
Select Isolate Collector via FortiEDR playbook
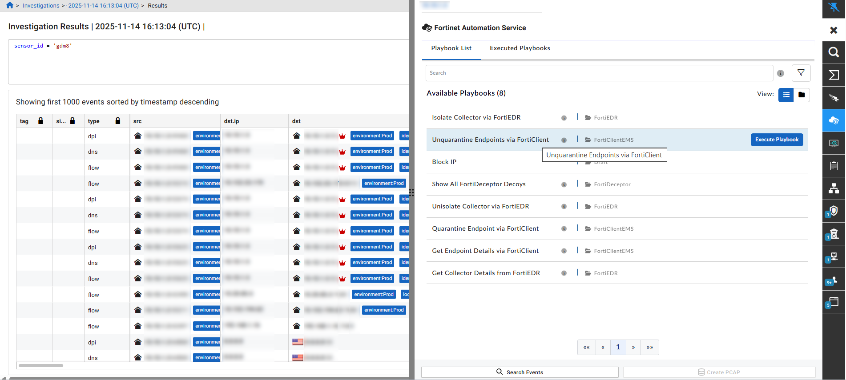pyautogui.click(x=476, y=118)
